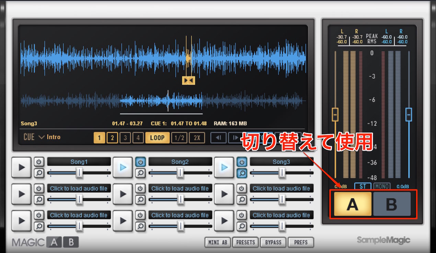Double the loop length with 2X
This screenshot has width=436, height=253.
pos(197,138)
